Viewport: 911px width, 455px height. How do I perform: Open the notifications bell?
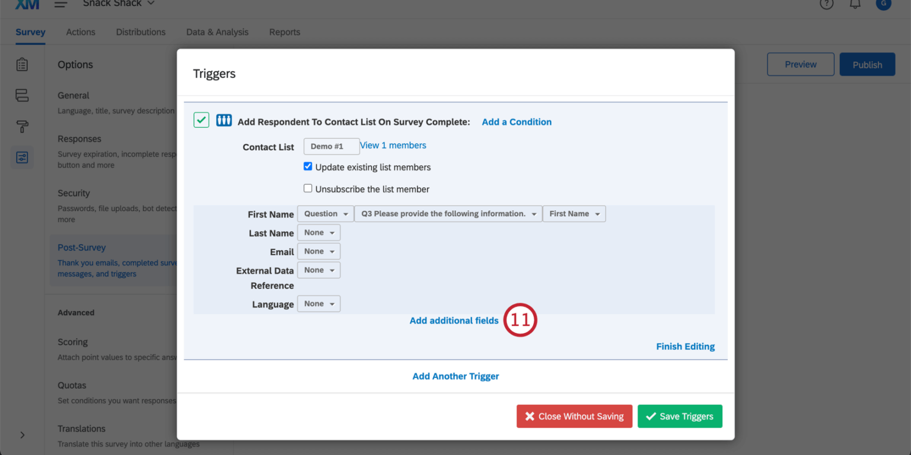point(855,4)
